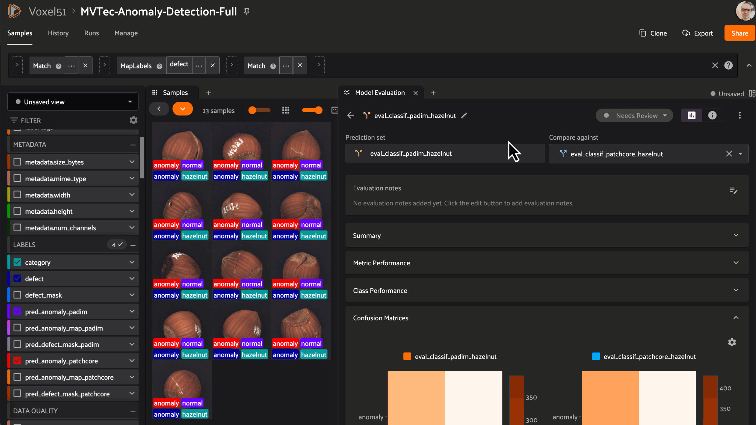Viewport: 756px width, 425px height.
Task: Uncheck the pred_anomaly_patchcore checkbox
Action: point(17,361)
